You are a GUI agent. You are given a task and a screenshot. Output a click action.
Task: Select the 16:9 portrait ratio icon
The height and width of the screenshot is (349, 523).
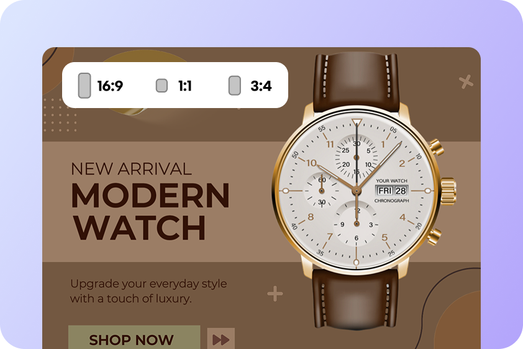point(84,85)
